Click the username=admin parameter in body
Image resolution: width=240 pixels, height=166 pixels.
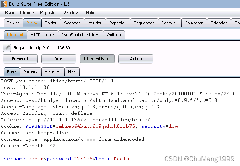23,159
